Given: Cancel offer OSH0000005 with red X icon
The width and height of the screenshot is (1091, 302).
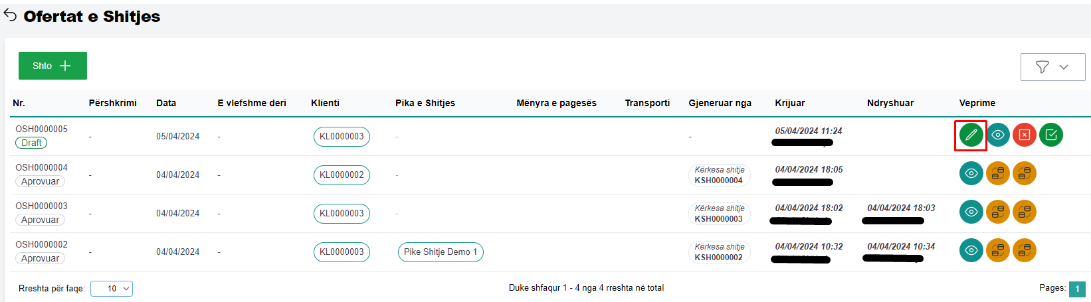Looking at the screenshot, I should [1025, 135].
